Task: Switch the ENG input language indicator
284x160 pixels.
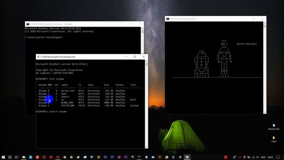Action: (x=263, y=157)
